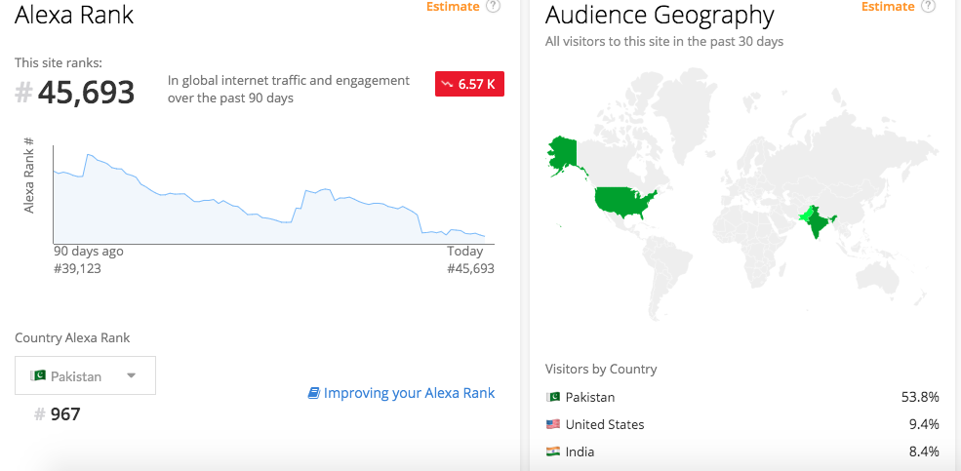Click the 9.4% visitor share value
Viewport: 961px width, 471px height.
pos(924,424)
